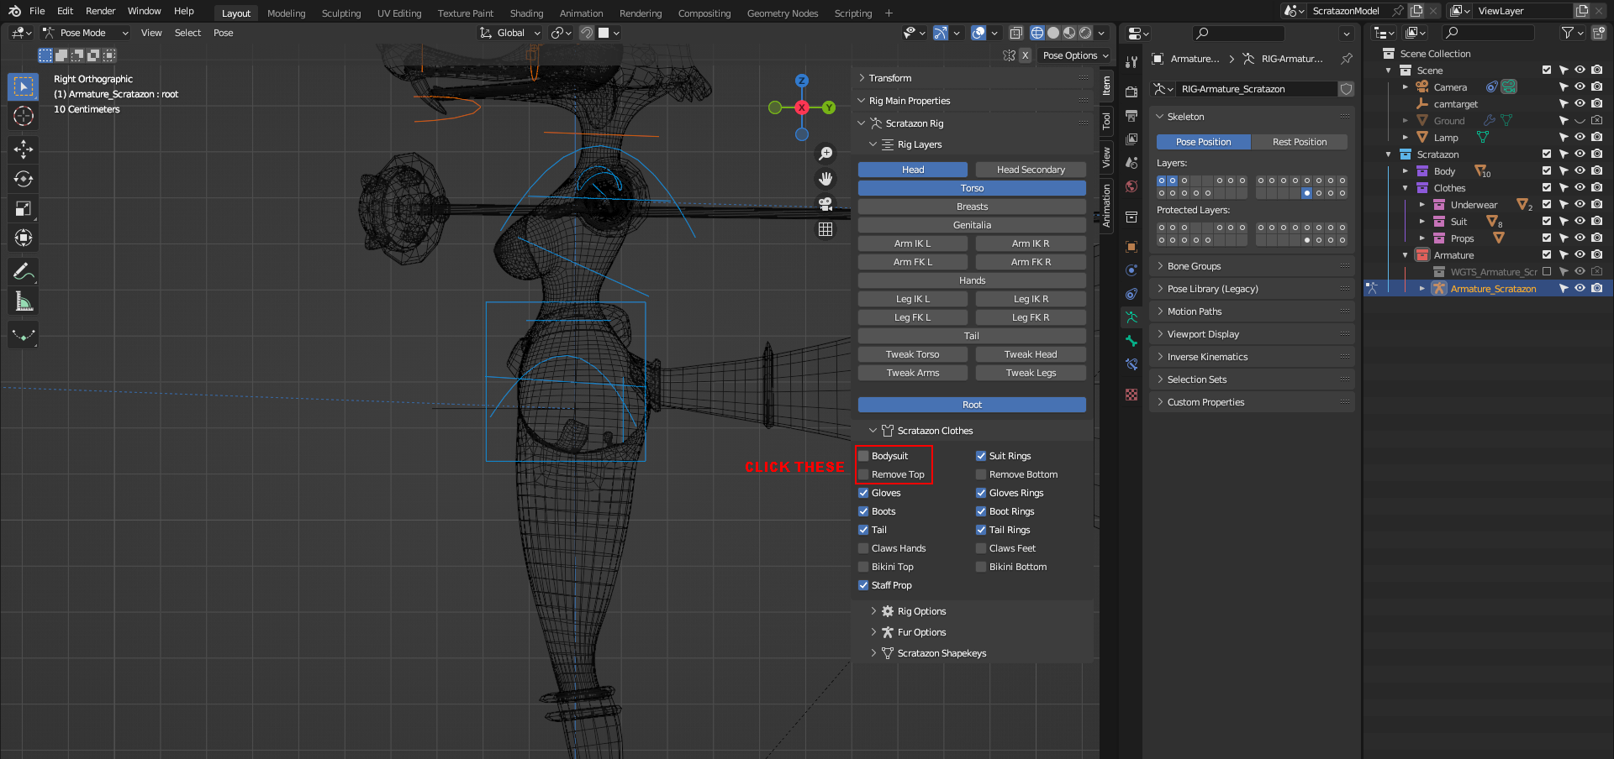Image resolution: width=1614 pixels, height=759 pixels.
Task: Click the Rest Position button
Action: 1299,142
